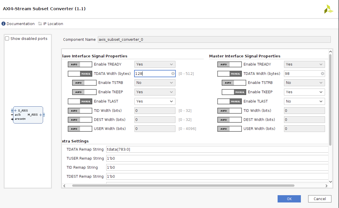This screenshot has width=339, height=208.
Task: Open slave Enable TLAST dropdown
Action: coord(155,101)
